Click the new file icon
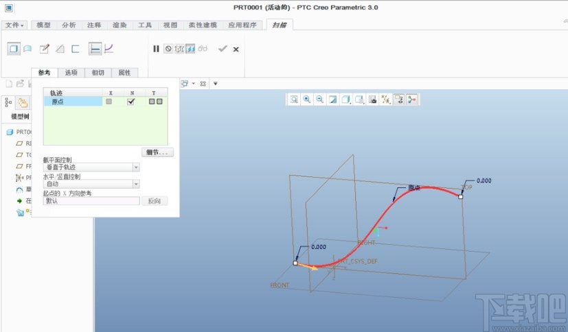 [9, 84]
